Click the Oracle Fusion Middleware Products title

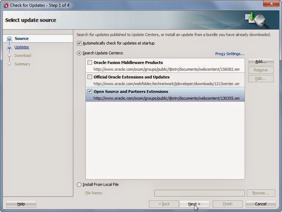[x=128, y=63]
